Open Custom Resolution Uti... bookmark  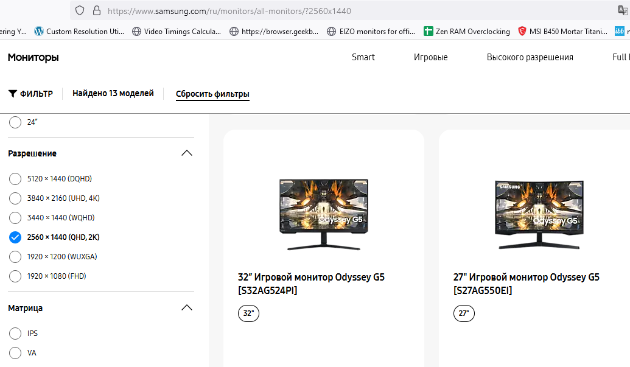79,31
